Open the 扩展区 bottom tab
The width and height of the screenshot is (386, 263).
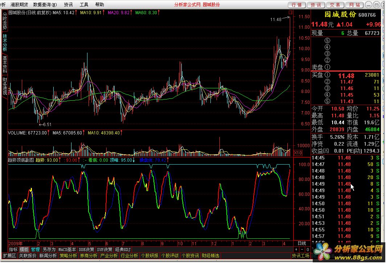click(9, 256)
